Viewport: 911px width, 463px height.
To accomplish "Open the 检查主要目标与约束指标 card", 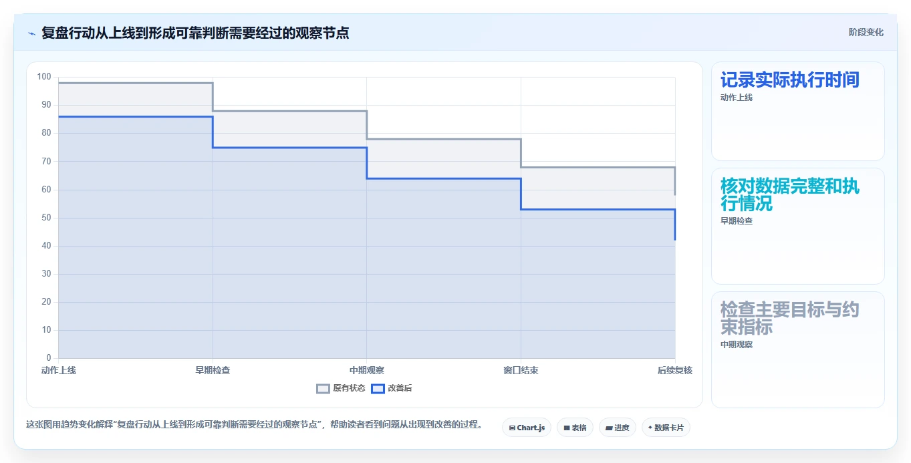I will point(798,349).
